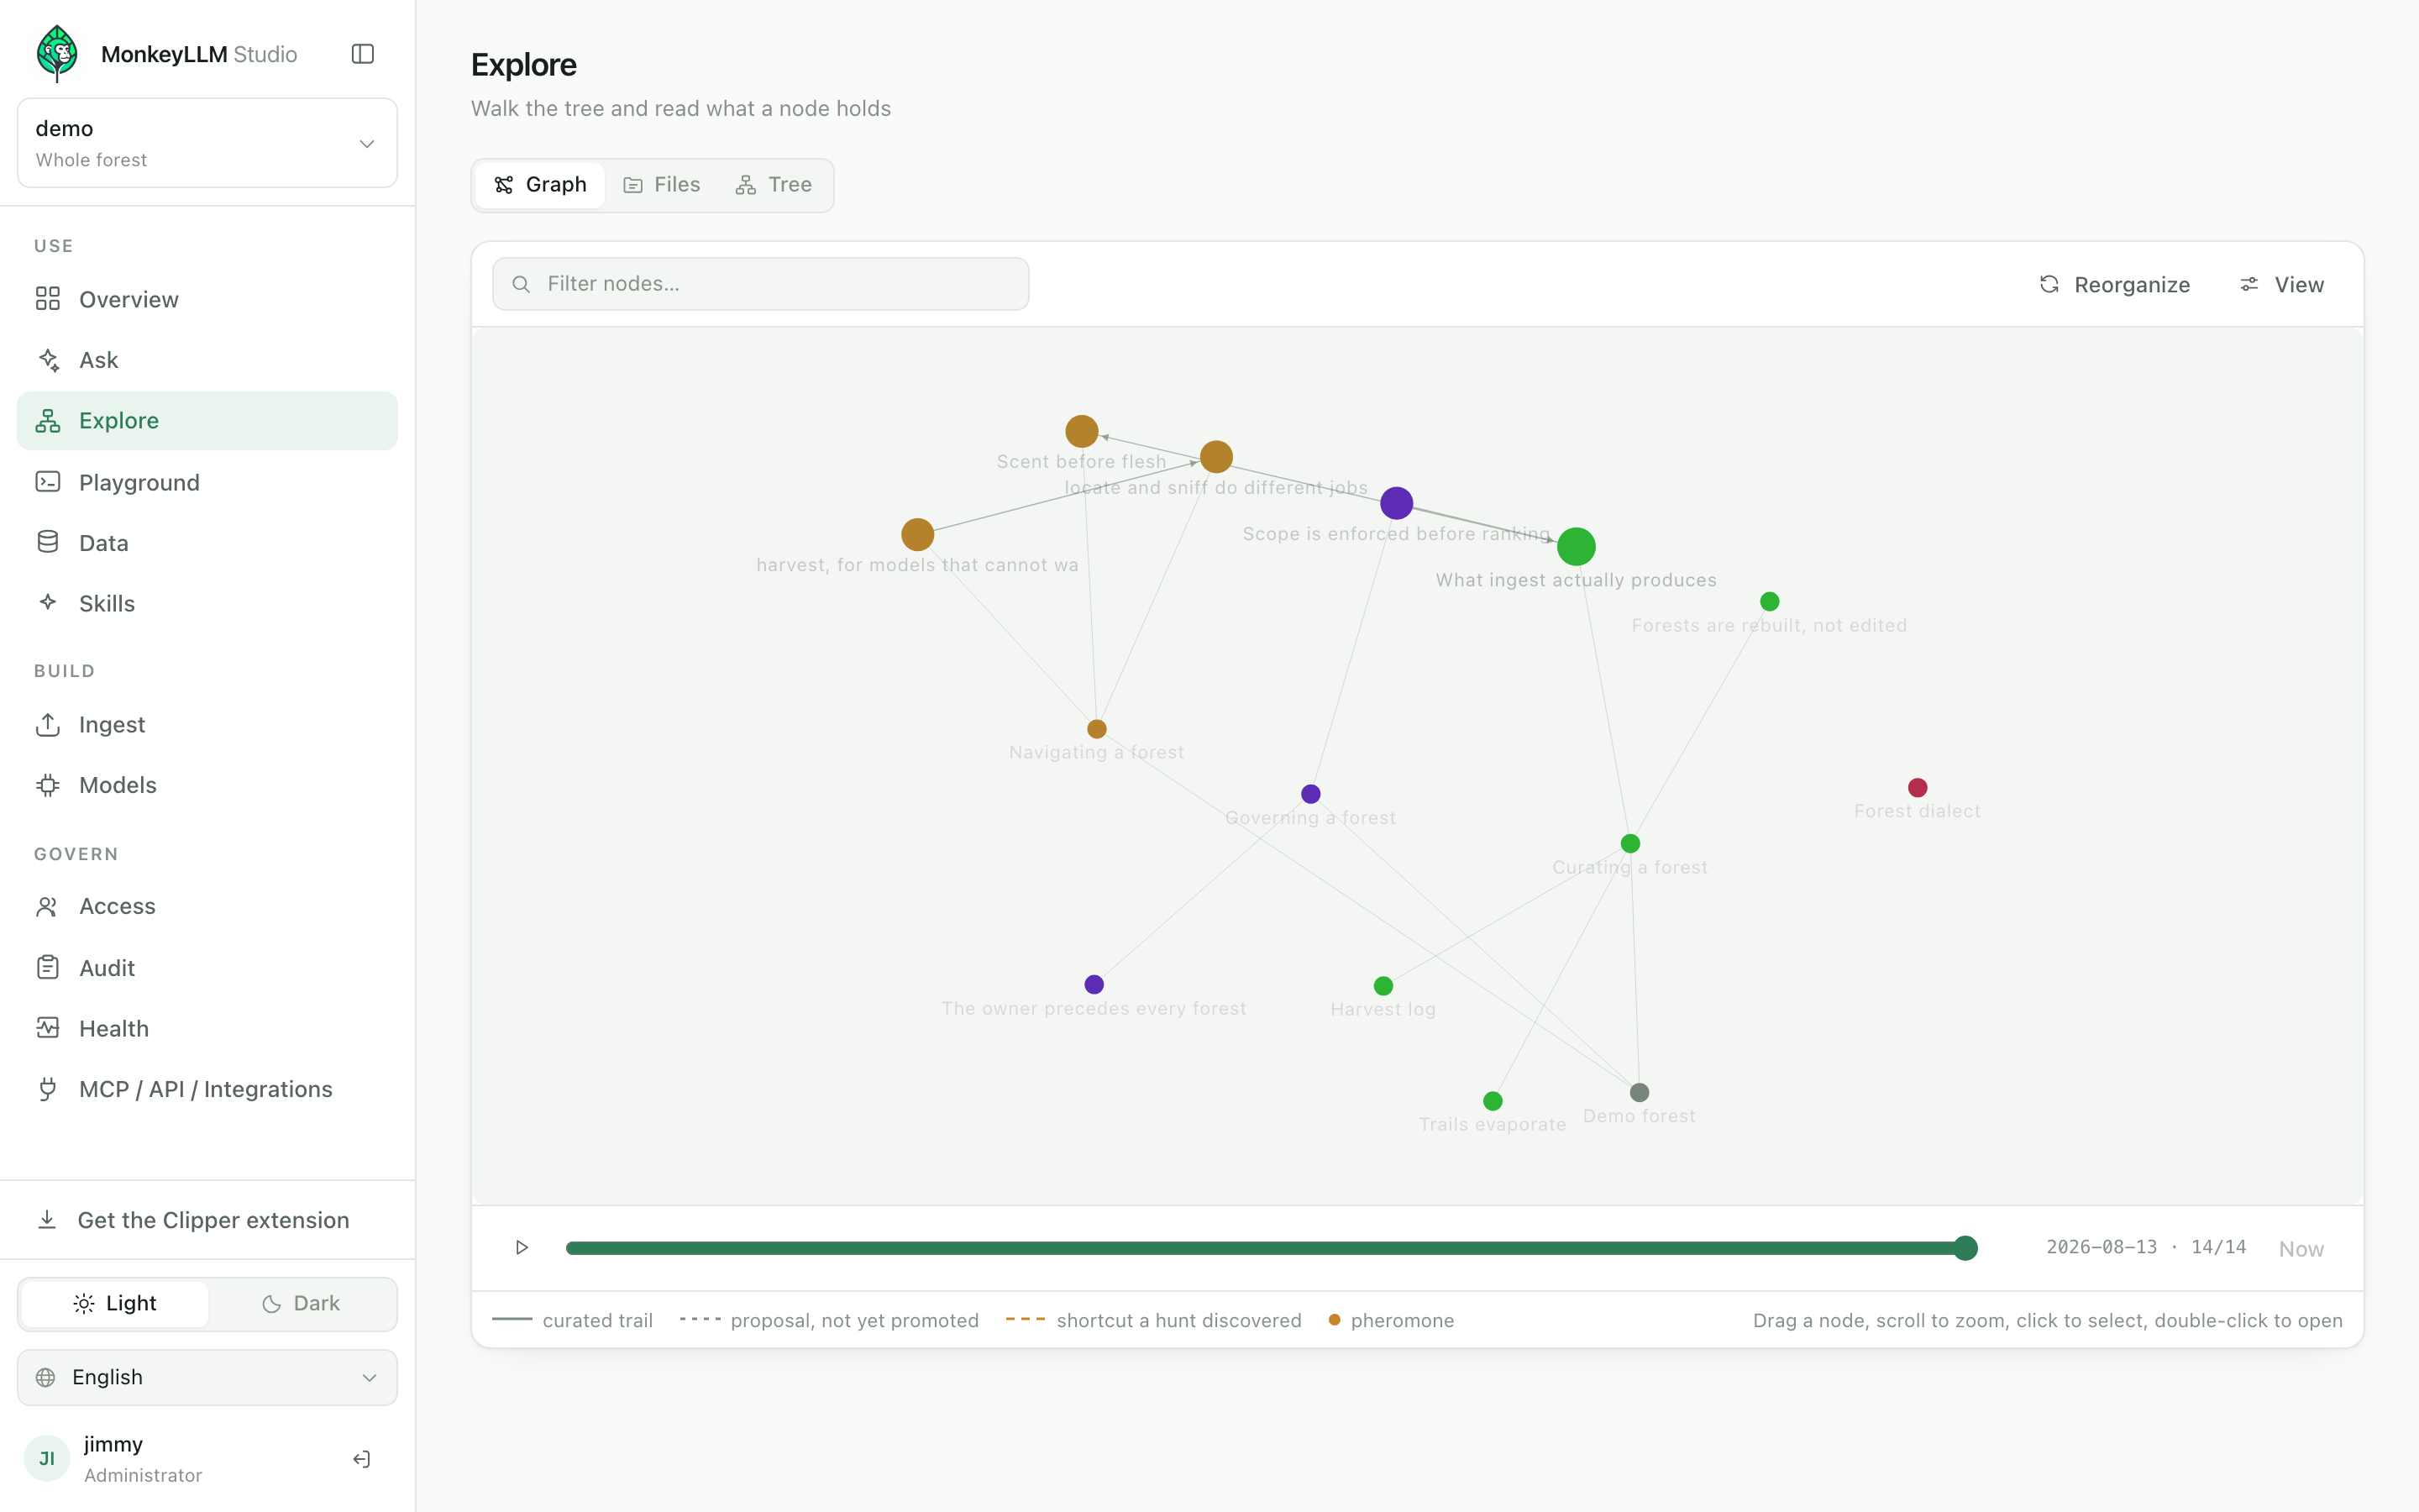2419x1512 pixels.
Task: Open the English language dropdown
Action: click(207, 1377)
